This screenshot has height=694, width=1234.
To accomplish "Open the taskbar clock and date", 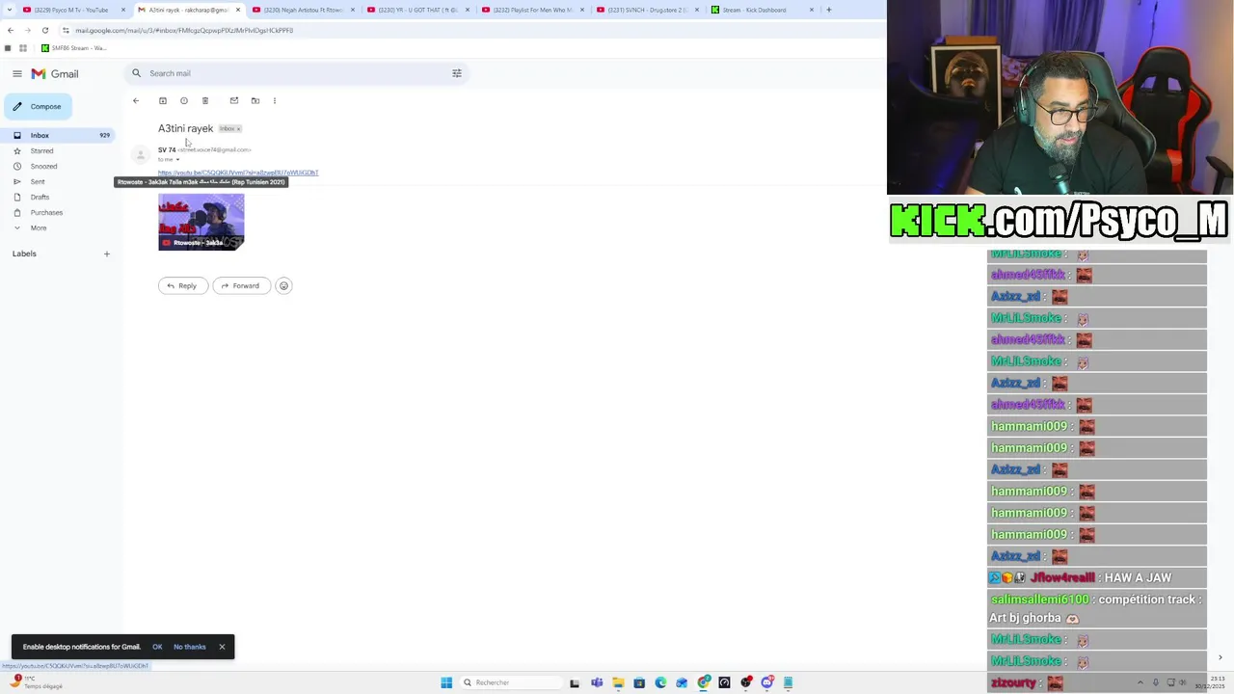I will pos(1210,683).
